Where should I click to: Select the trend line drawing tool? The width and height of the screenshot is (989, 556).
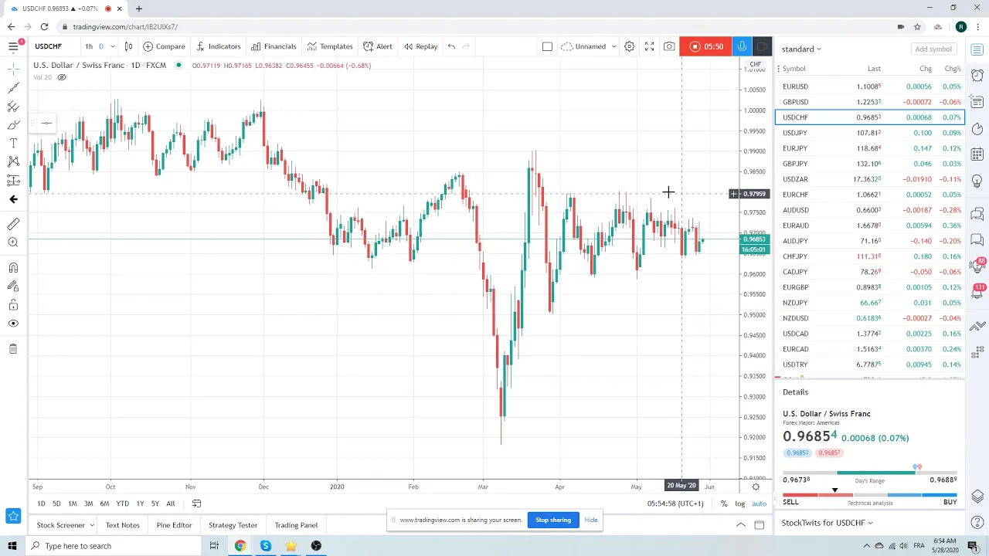pos(13,87)
